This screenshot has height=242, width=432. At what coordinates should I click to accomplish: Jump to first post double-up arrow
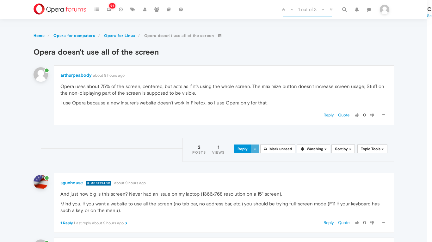[x=284, y=9]
